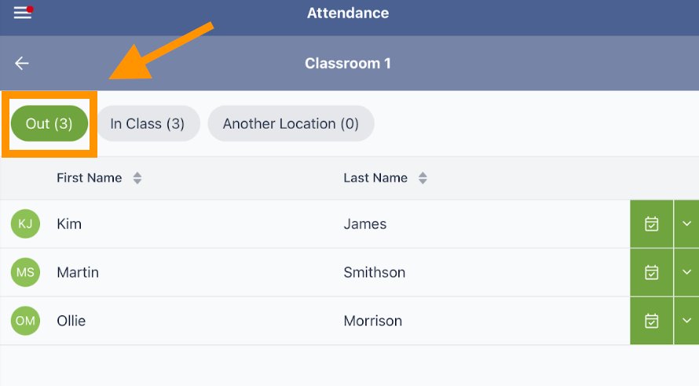Screen dimensions: 699x386
Task: Click the First Name column header
Action: pyautogui.click(x=89, y=178)
